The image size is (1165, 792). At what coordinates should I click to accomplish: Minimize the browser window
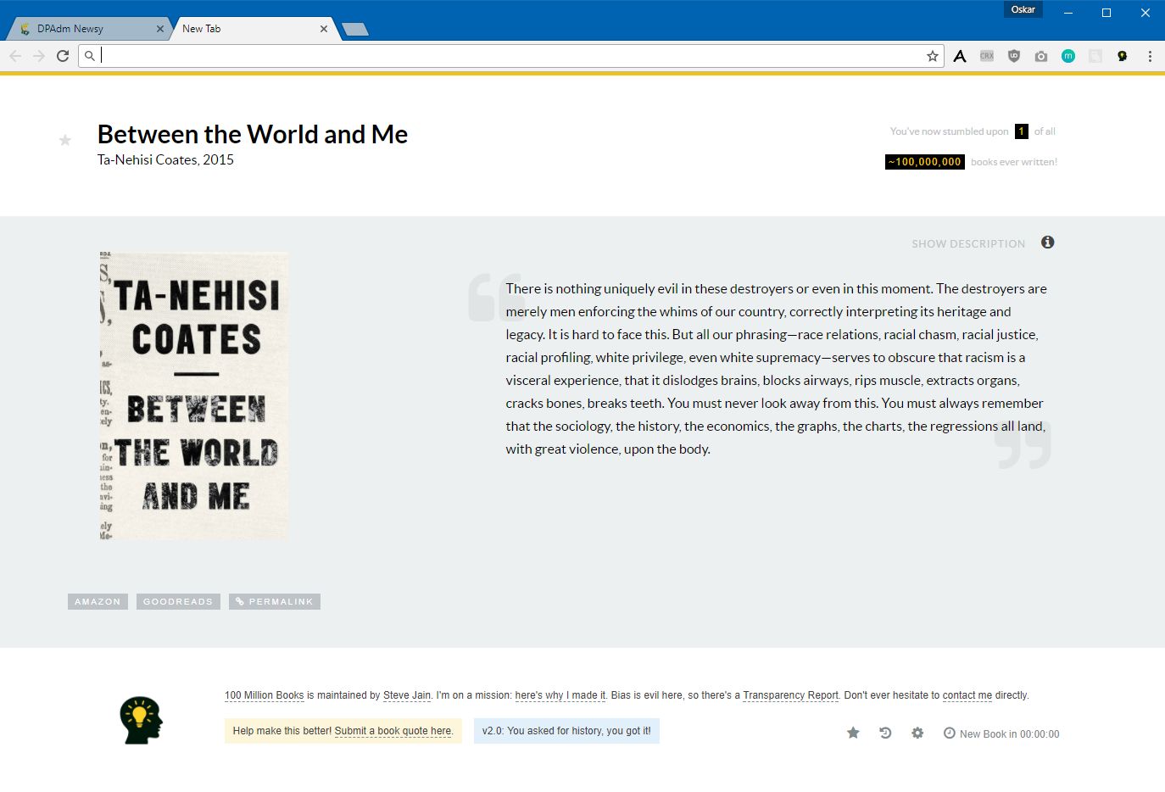(1068, 13)
